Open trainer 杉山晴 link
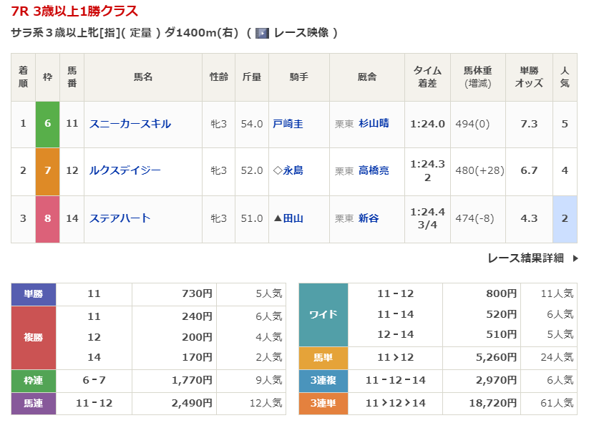 point(374,124)
